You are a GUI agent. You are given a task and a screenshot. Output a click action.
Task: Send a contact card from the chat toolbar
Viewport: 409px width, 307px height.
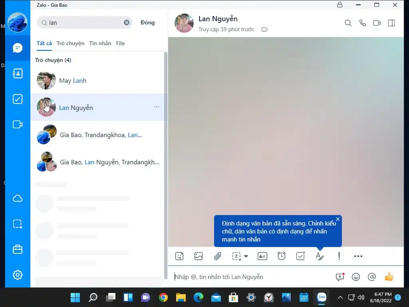coord(262,256)
